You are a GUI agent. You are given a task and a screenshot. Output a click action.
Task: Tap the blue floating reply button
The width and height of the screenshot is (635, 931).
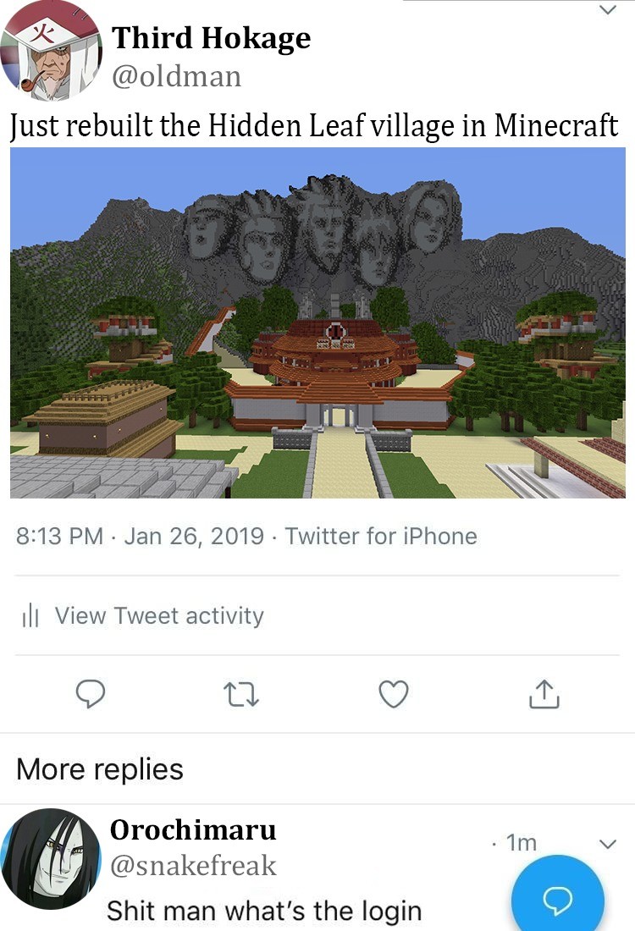click(x=558, y=894)
